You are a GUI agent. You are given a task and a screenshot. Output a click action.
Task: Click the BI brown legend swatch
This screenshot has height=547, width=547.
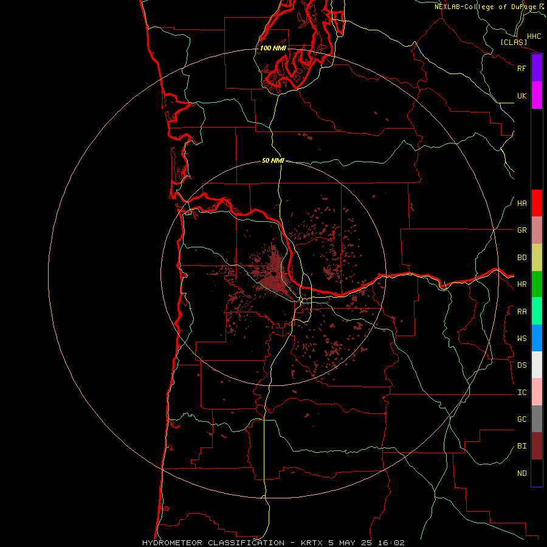pos(537,446)
